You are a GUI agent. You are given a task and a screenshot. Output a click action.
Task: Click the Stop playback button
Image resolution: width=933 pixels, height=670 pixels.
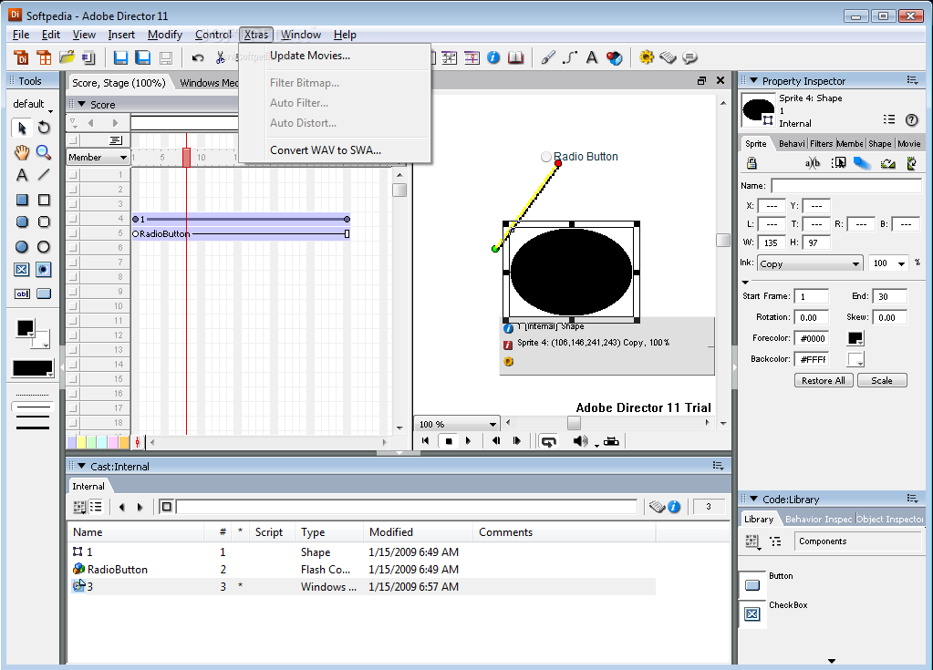click(449, 441)
